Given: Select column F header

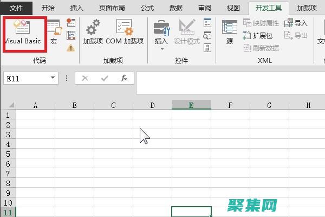Looking at the screenshot, I should coord(231,105).
